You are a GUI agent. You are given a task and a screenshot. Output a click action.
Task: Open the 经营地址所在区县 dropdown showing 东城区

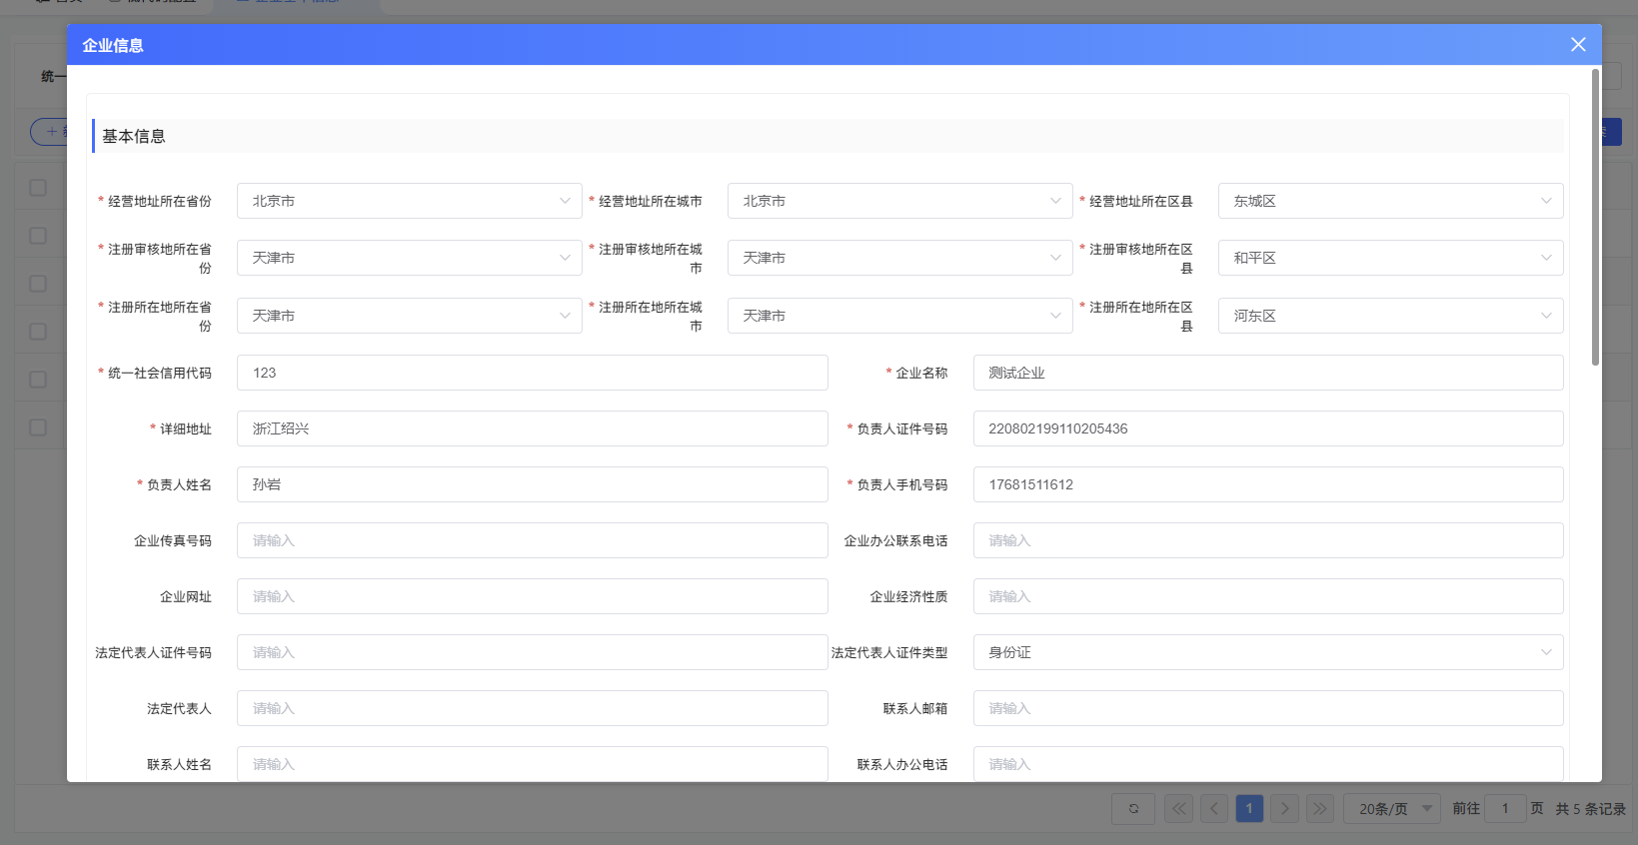click(1390, 201)
